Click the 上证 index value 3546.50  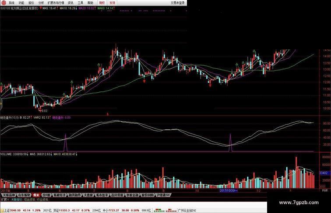pyautogui.click(x=15, y=210)
